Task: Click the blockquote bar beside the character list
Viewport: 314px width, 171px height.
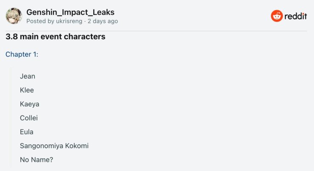Action: [10, 118]
